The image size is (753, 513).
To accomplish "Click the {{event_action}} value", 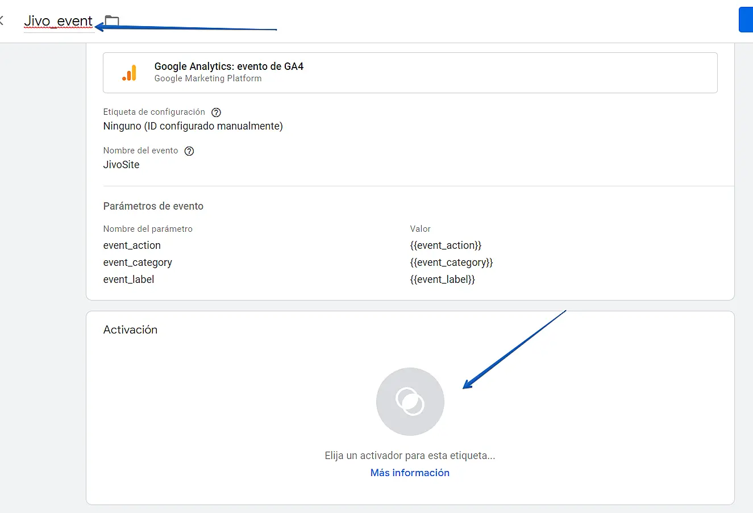I will pyautogui.click(x=446, y=245).
